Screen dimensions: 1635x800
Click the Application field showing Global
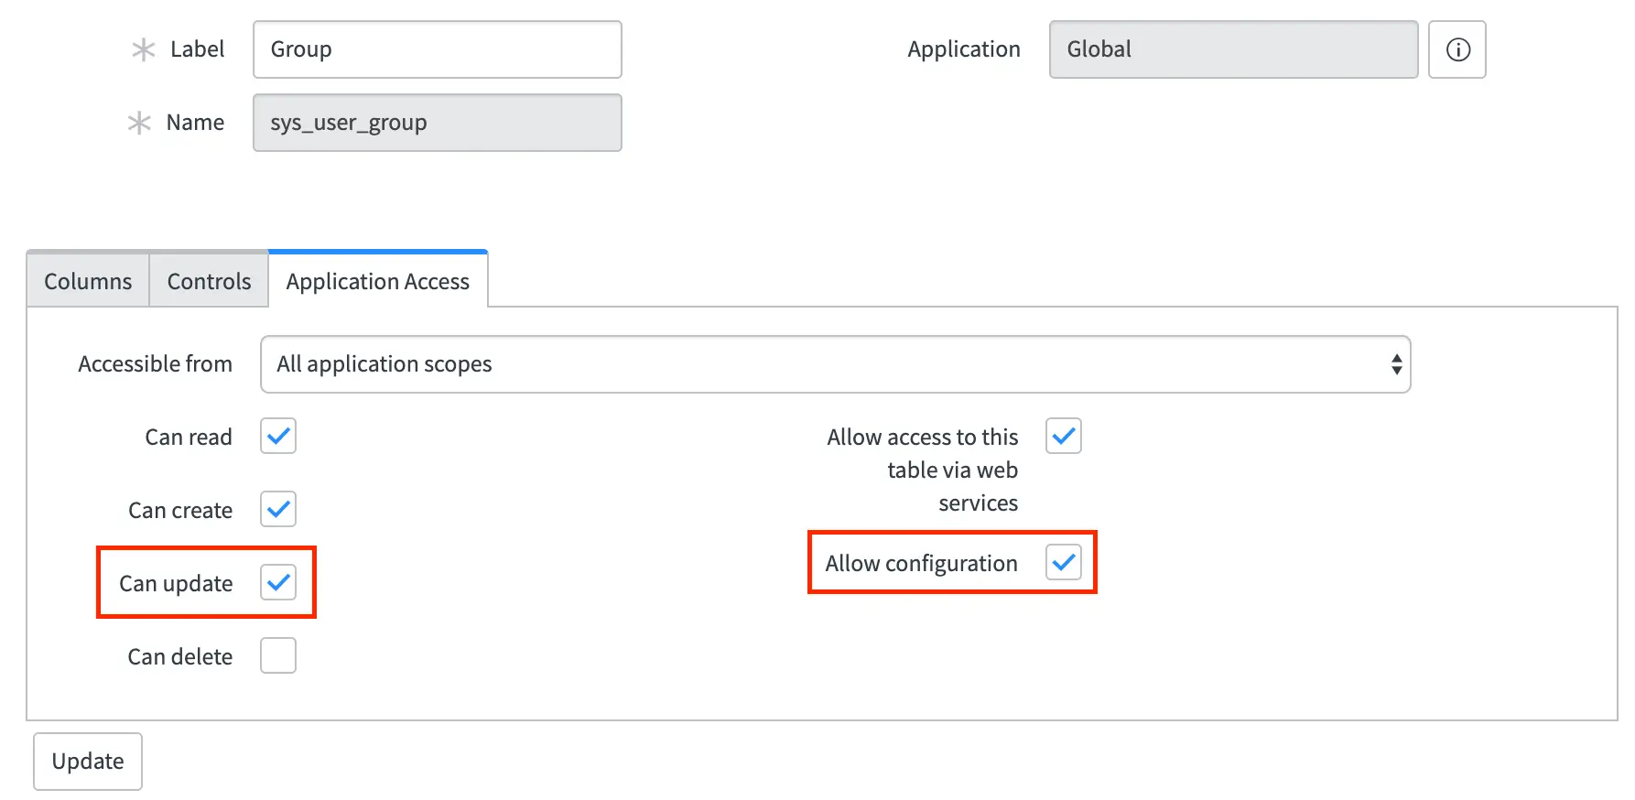coord(1233,49)
